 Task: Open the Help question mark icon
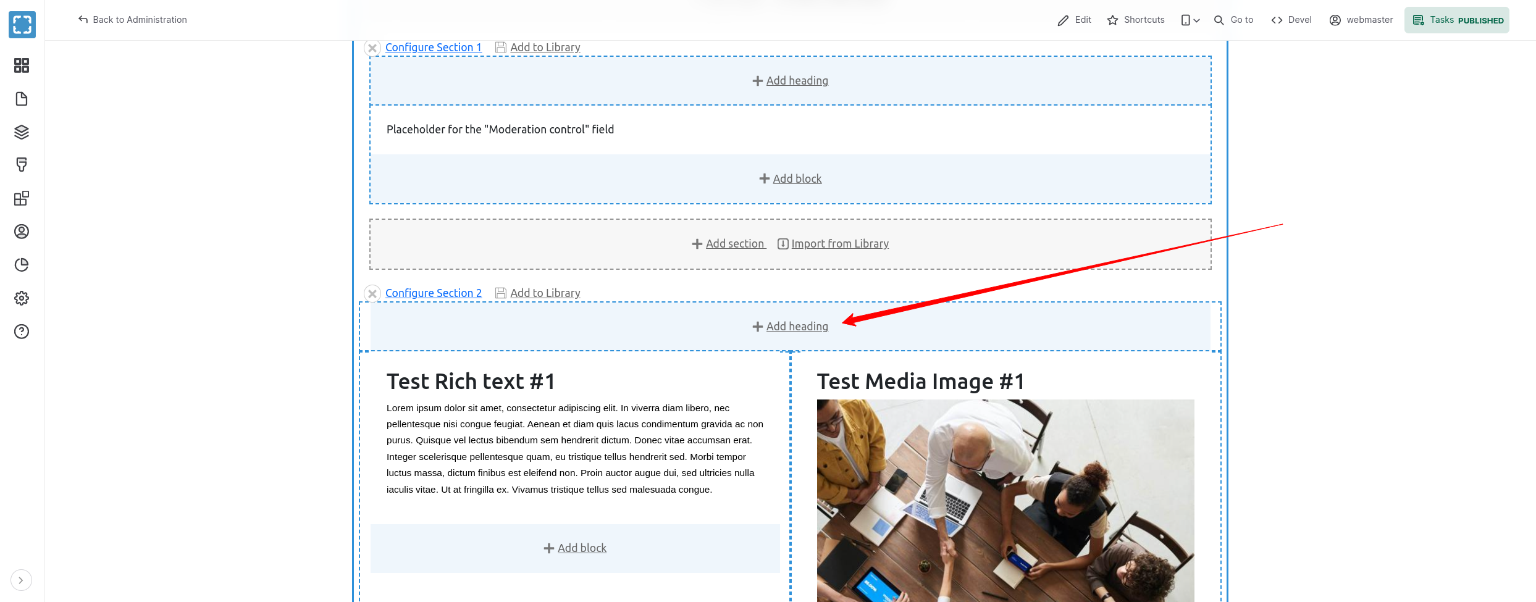pos(22,332)
